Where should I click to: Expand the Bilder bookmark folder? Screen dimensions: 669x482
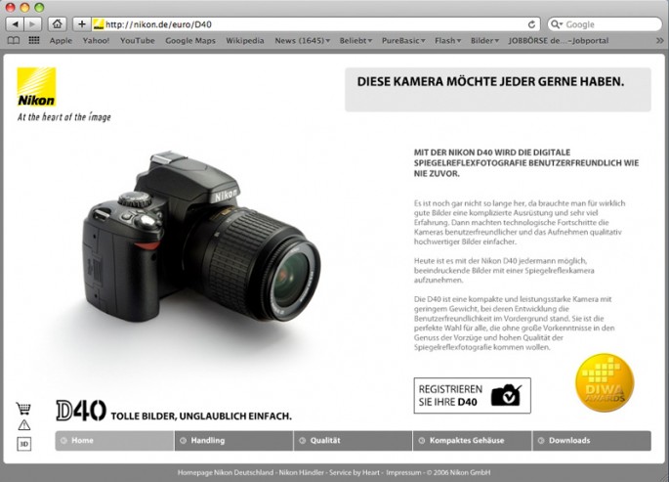click(484, 40)
